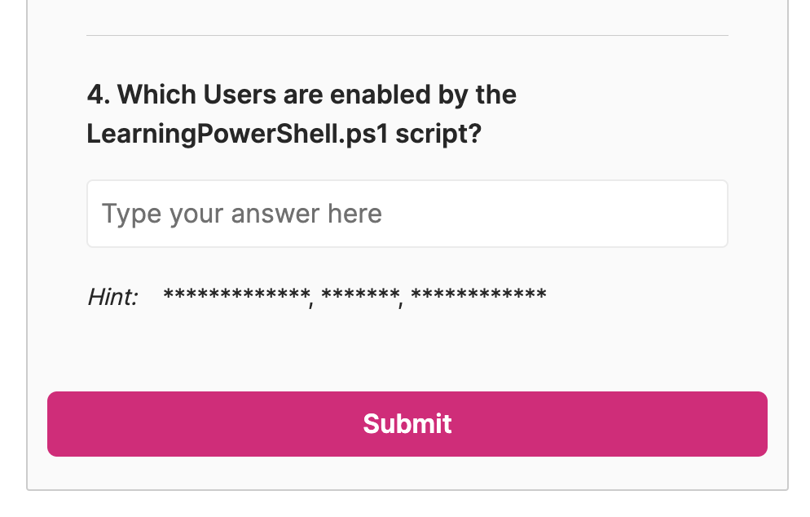The height and width of the screenshot is (517, 810).
Task: Click the white "Submit" text label
Action: (407, 424)
